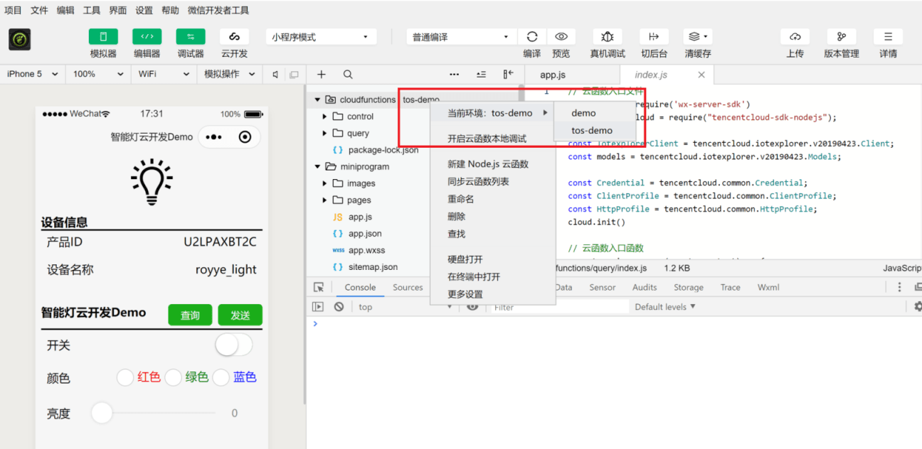Click the brightness (亮度) slider handle
This screenshot has width=922, height=449.
[x=102, y=413]
